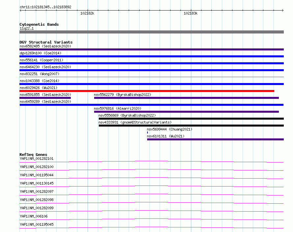The height and width of the screenshot is (232, 293).
Task: Open transcript YAP1|NM_001130145
Action: [x=37, y=183]
